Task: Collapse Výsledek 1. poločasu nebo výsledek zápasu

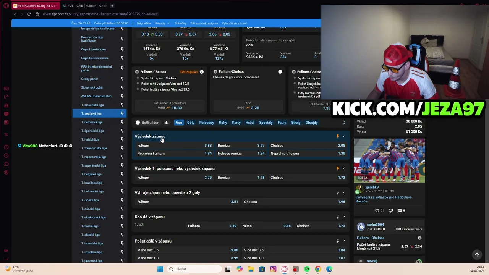Action: click(344, 168)
